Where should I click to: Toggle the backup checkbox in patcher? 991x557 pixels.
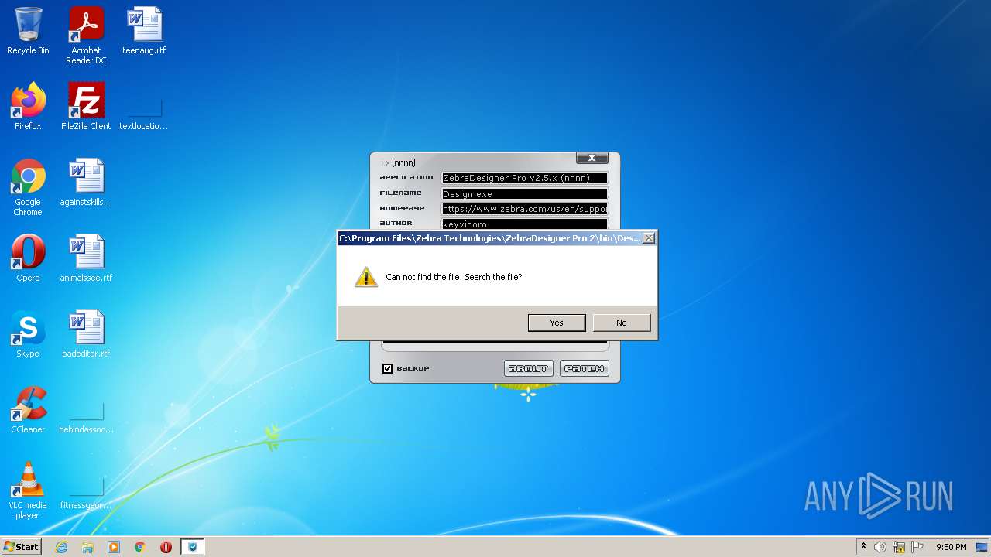(388, 368)
